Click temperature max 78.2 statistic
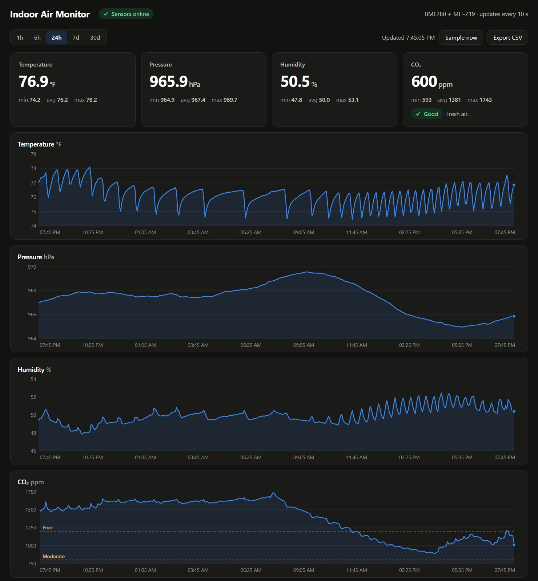The height and width of the screenshot is (581, 538). [x=85, y=100]
